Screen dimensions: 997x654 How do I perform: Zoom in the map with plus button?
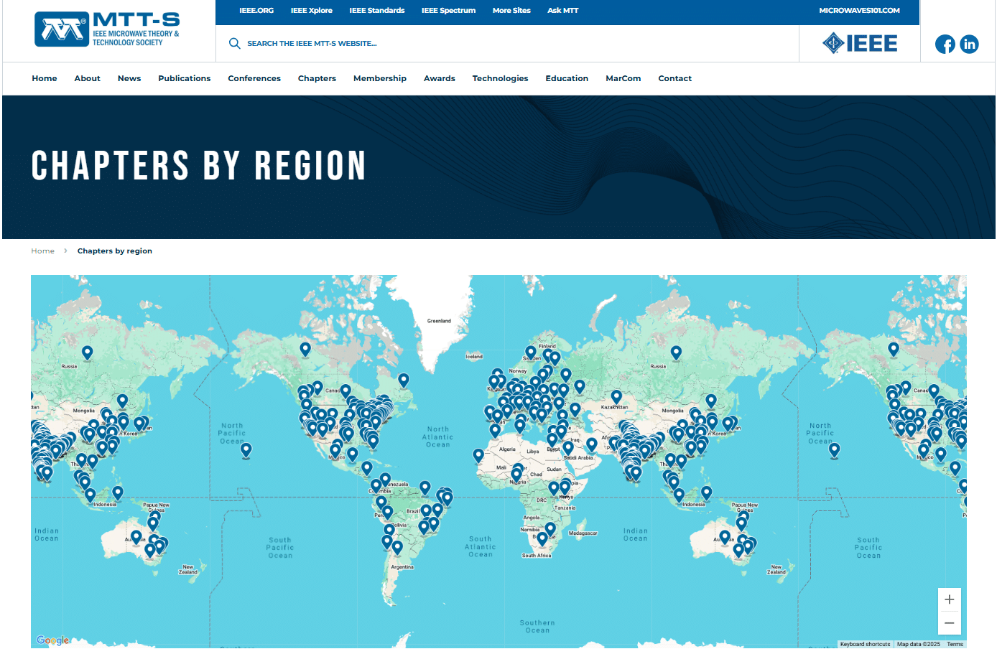coord(949,599)
